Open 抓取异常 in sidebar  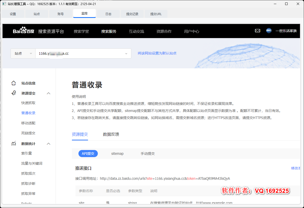pos(28,194)
